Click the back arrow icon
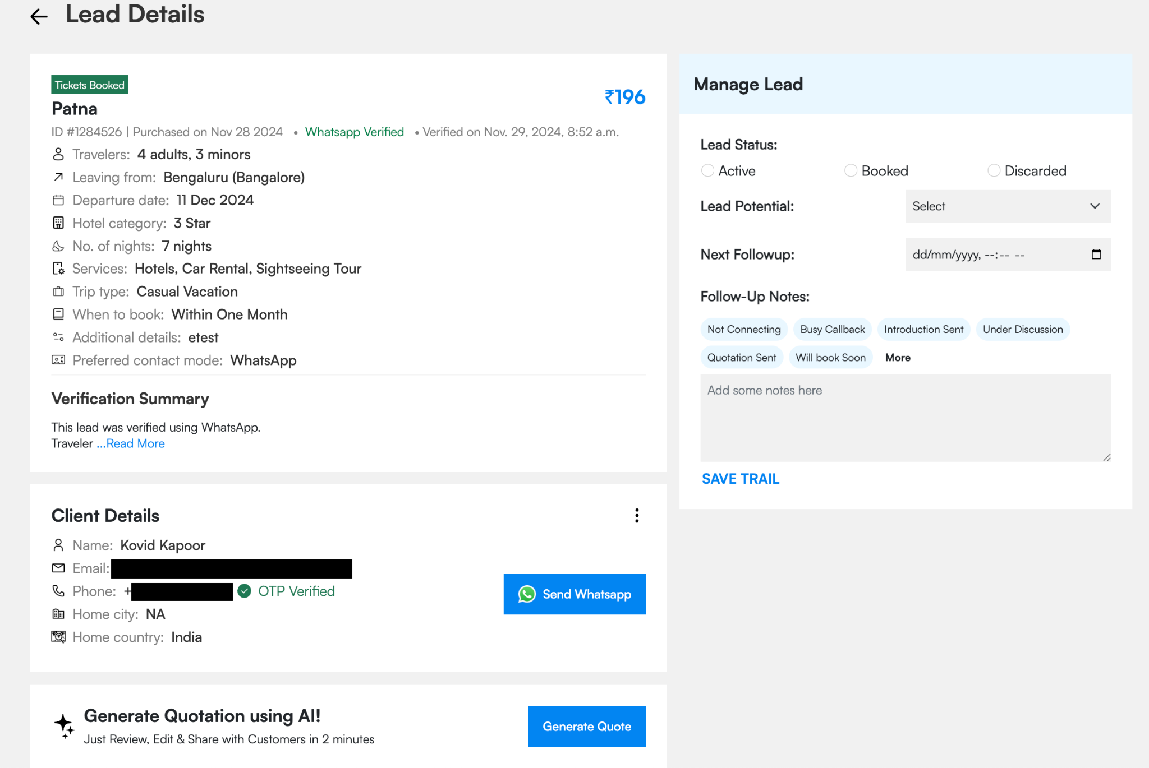Screen dimensions: 1149x768 [x=39, y=17]
